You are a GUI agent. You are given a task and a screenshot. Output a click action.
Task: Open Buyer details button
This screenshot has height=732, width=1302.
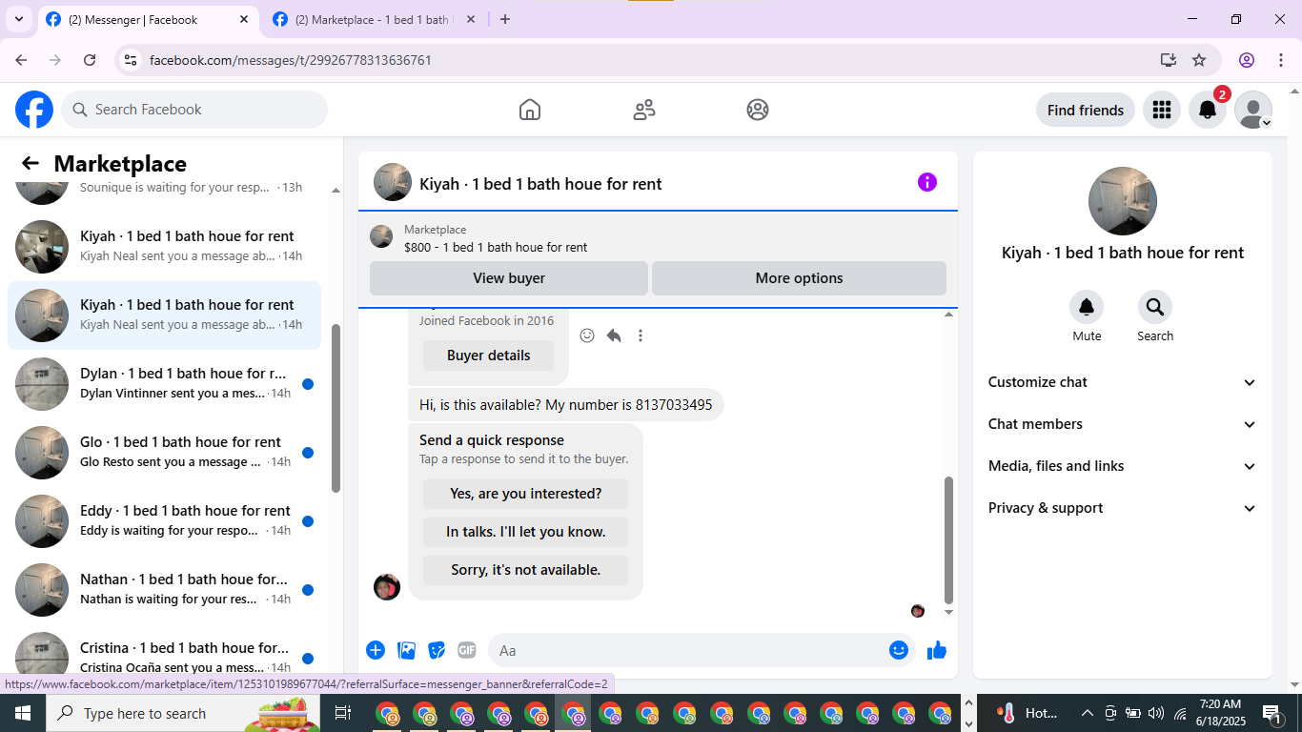[x=488, y=356]
